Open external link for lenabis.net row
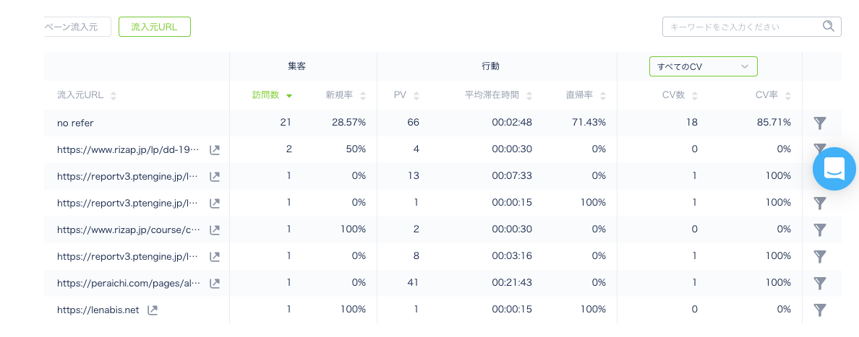This screenshot has width=859, height=337. [x=153, y=310]
